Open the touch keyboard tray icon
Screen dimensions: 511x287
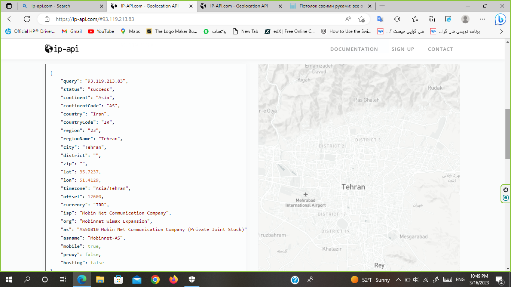(x=447, y=280)
